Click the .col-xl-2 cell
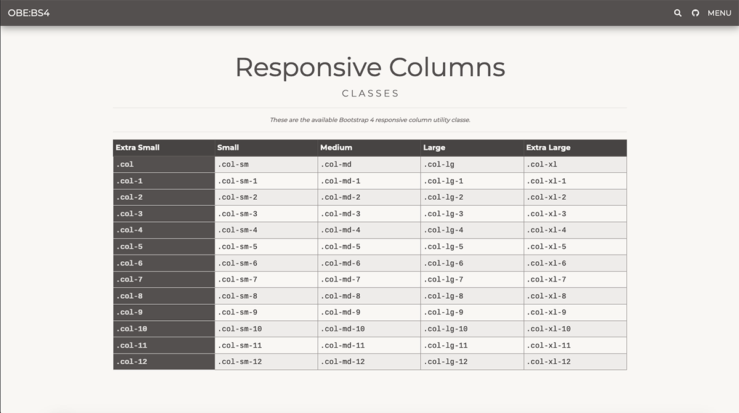The height and width of the screenshot is (413, 739). 575,197
